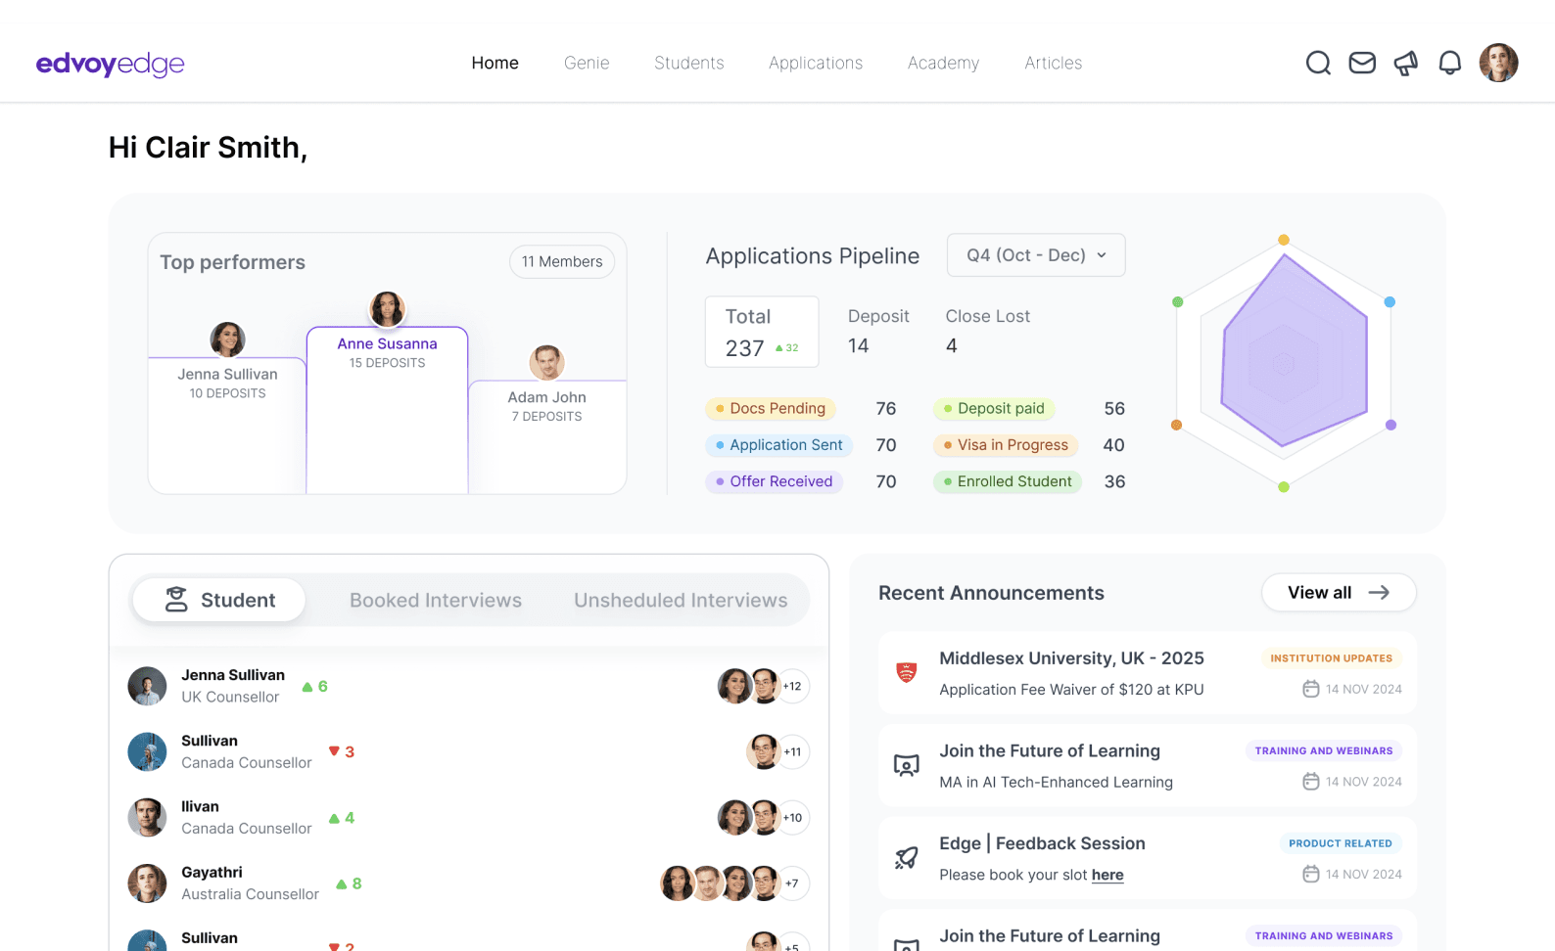Image resolution: width=1555 pixels, height=951 pixels.
Task: Click the blue dot on the radar chart
Action: pyautogui.click(x=1390, y=302)
